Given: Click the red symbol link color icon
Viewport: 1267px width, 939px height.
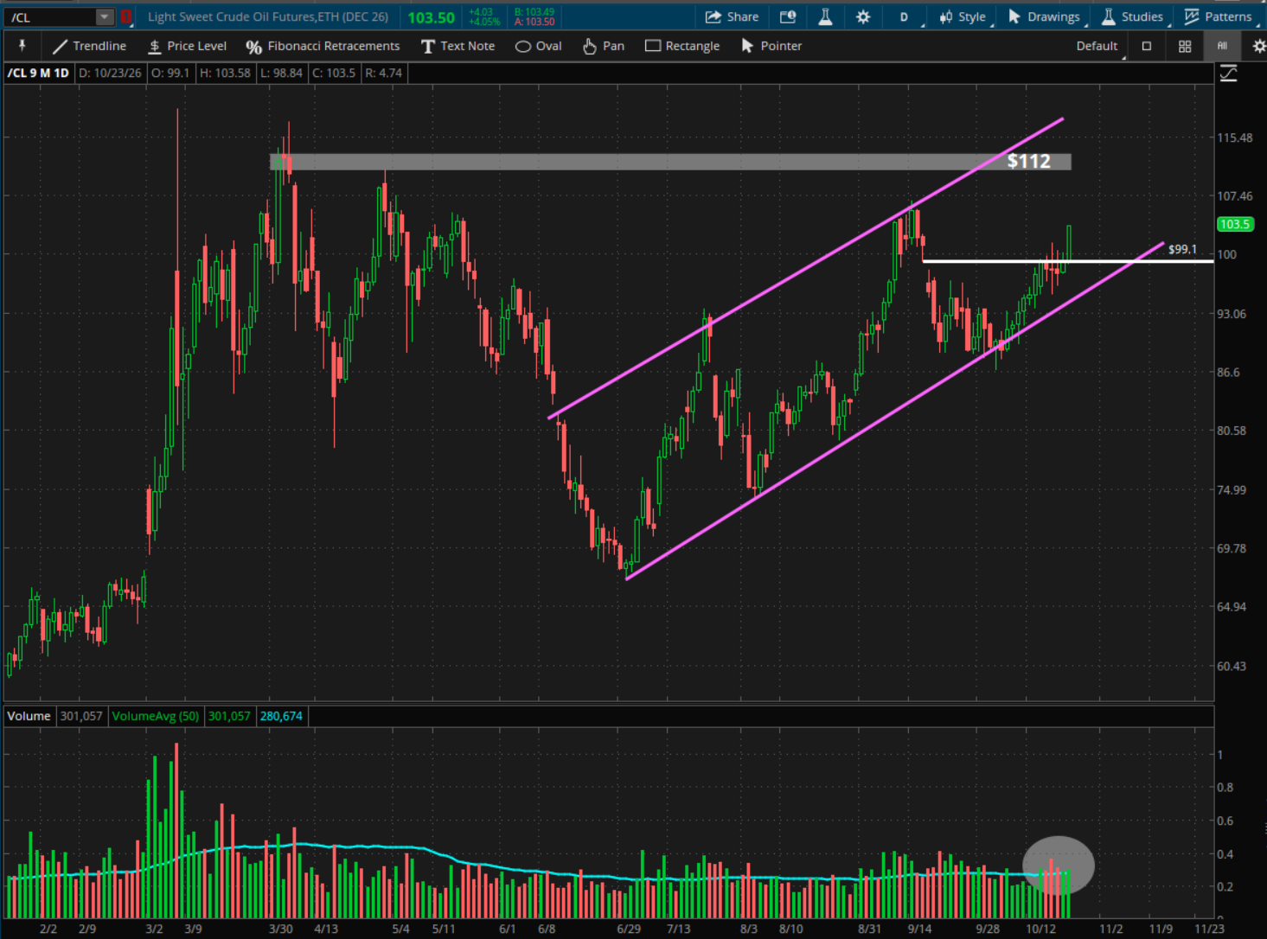Looking at the screenshot, I should (x=125, y=16).
